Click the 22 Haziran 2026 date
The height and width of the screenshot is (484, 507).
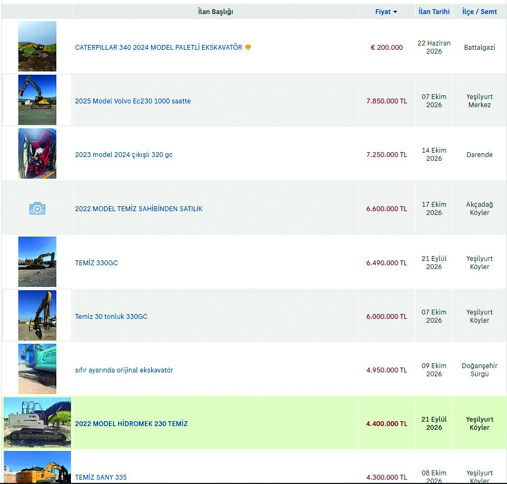pos(434,47)
